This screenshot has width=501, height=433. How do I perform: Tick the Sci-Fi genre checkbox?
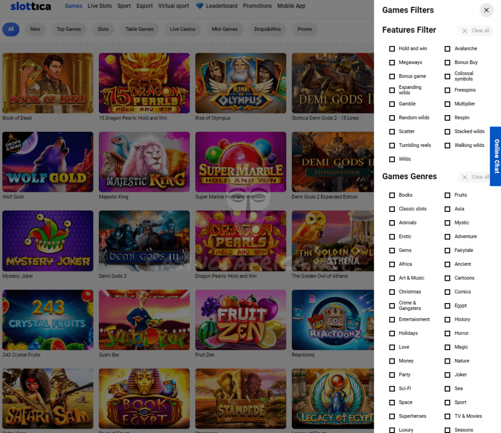tap(392, 389)
